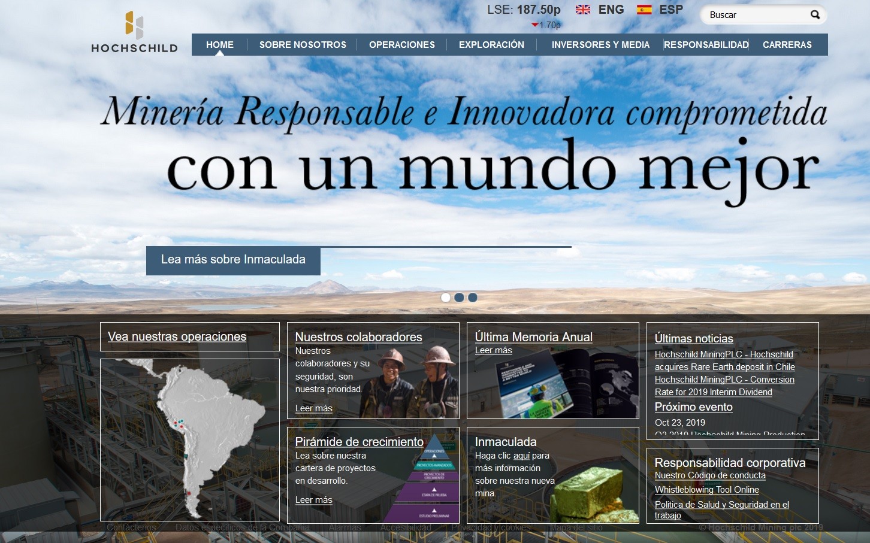Click in the Buscar search field
The width and height of the screenshot is (870, 543).
tap(756, 15)
